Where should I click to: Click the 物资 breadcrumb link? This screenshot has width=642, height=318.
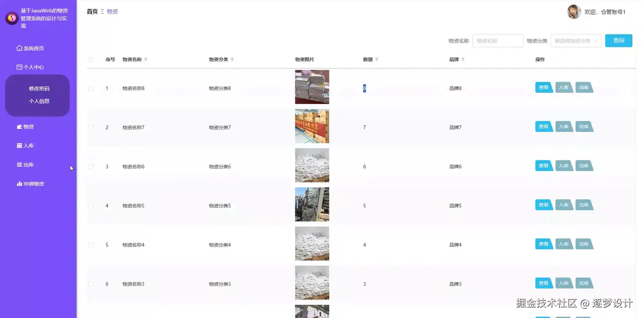click(112, 11)
